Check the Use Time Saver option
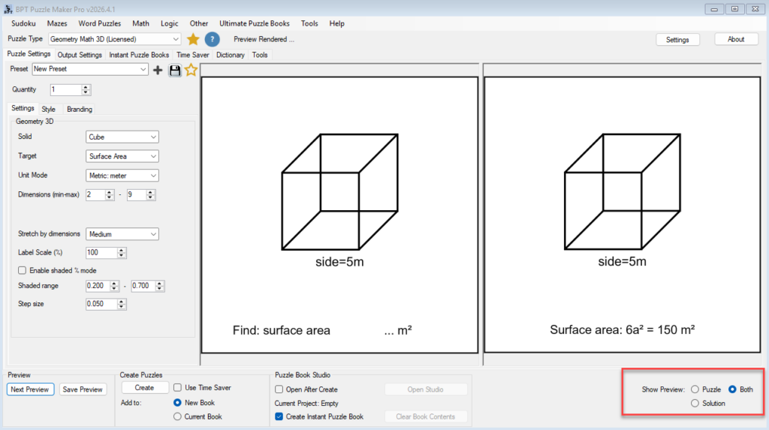 (x=177, y=387)
